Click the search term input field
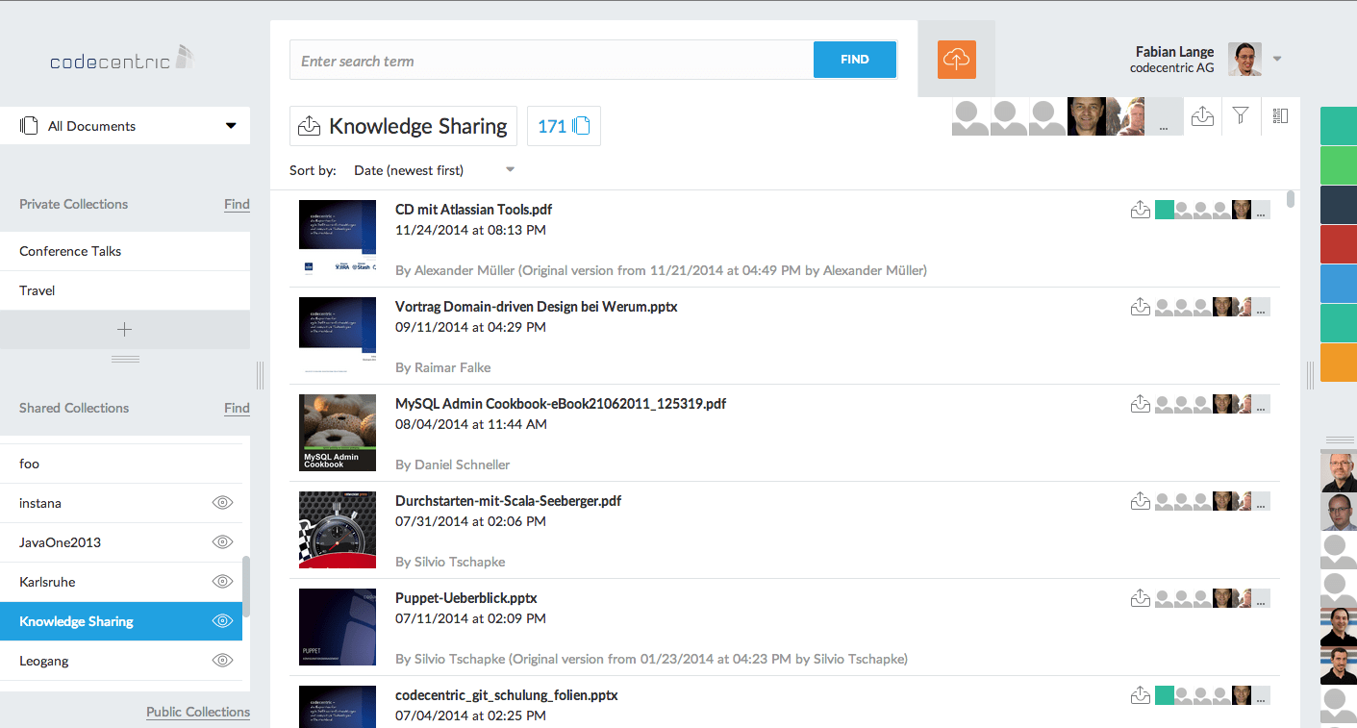Screen dimensions: 1357x728 coord(551,61)
